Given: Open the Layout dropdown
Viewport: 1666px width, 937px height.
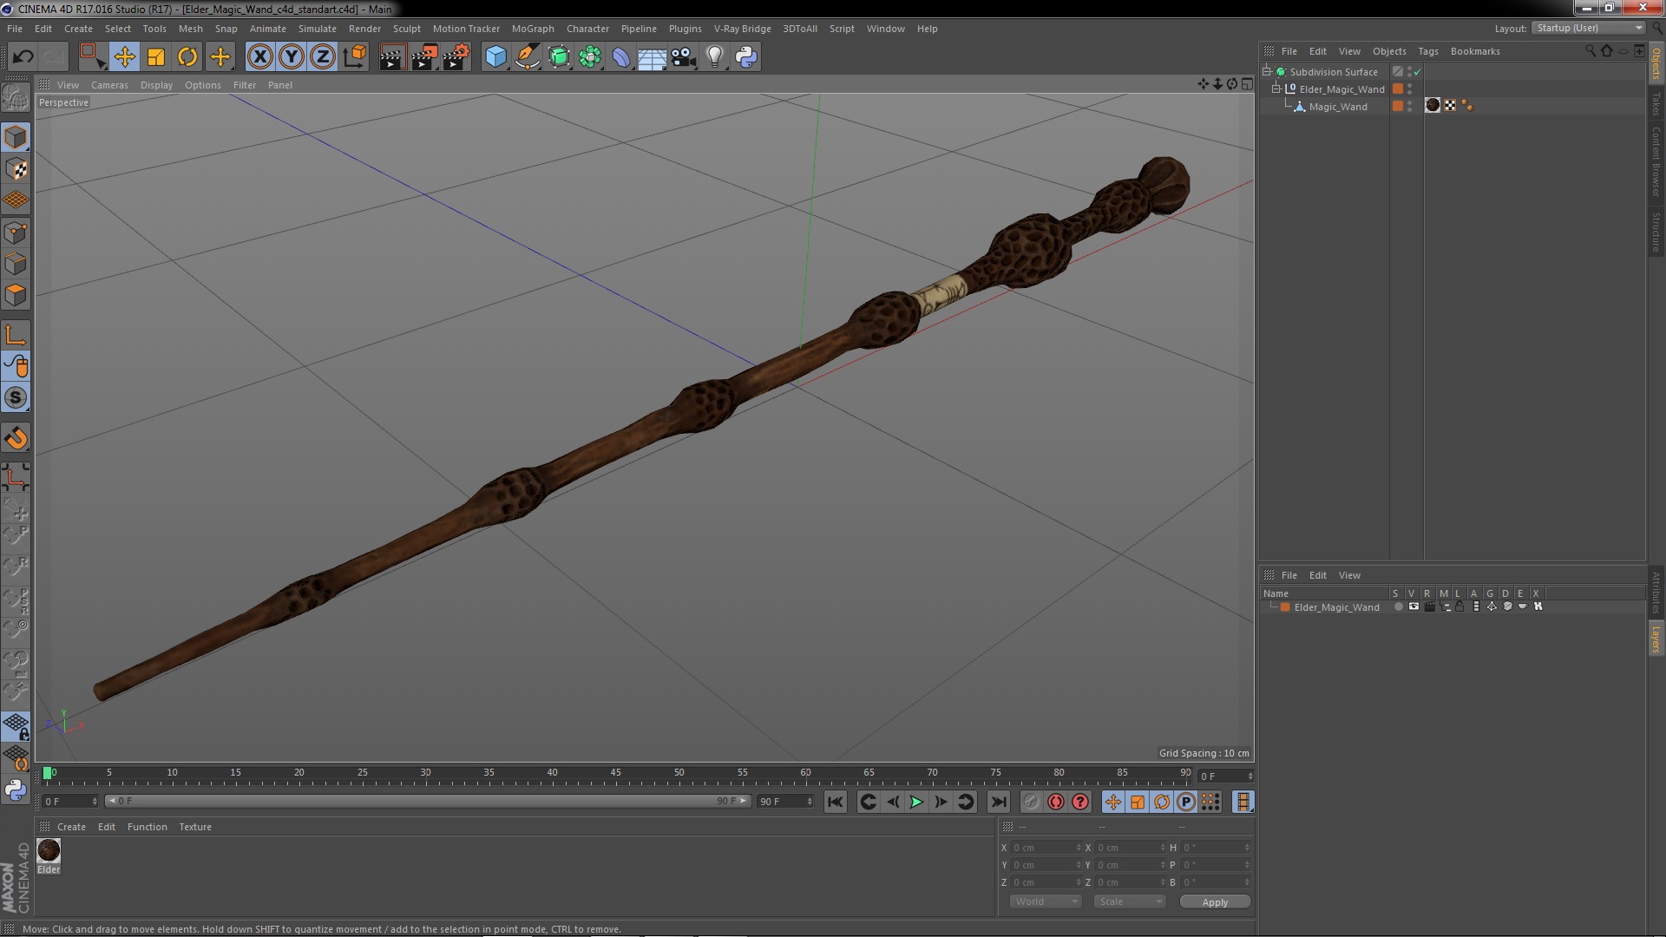Looking at the screenshot, I should pyautogui.click(x=1589, y=28).
